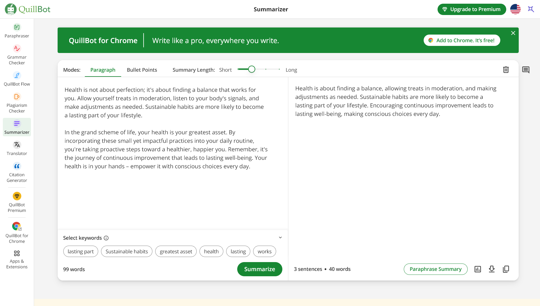This screenshot has width=540, height=306.
Task: Show info about Select keywords
Action: [x=106, y=238]
